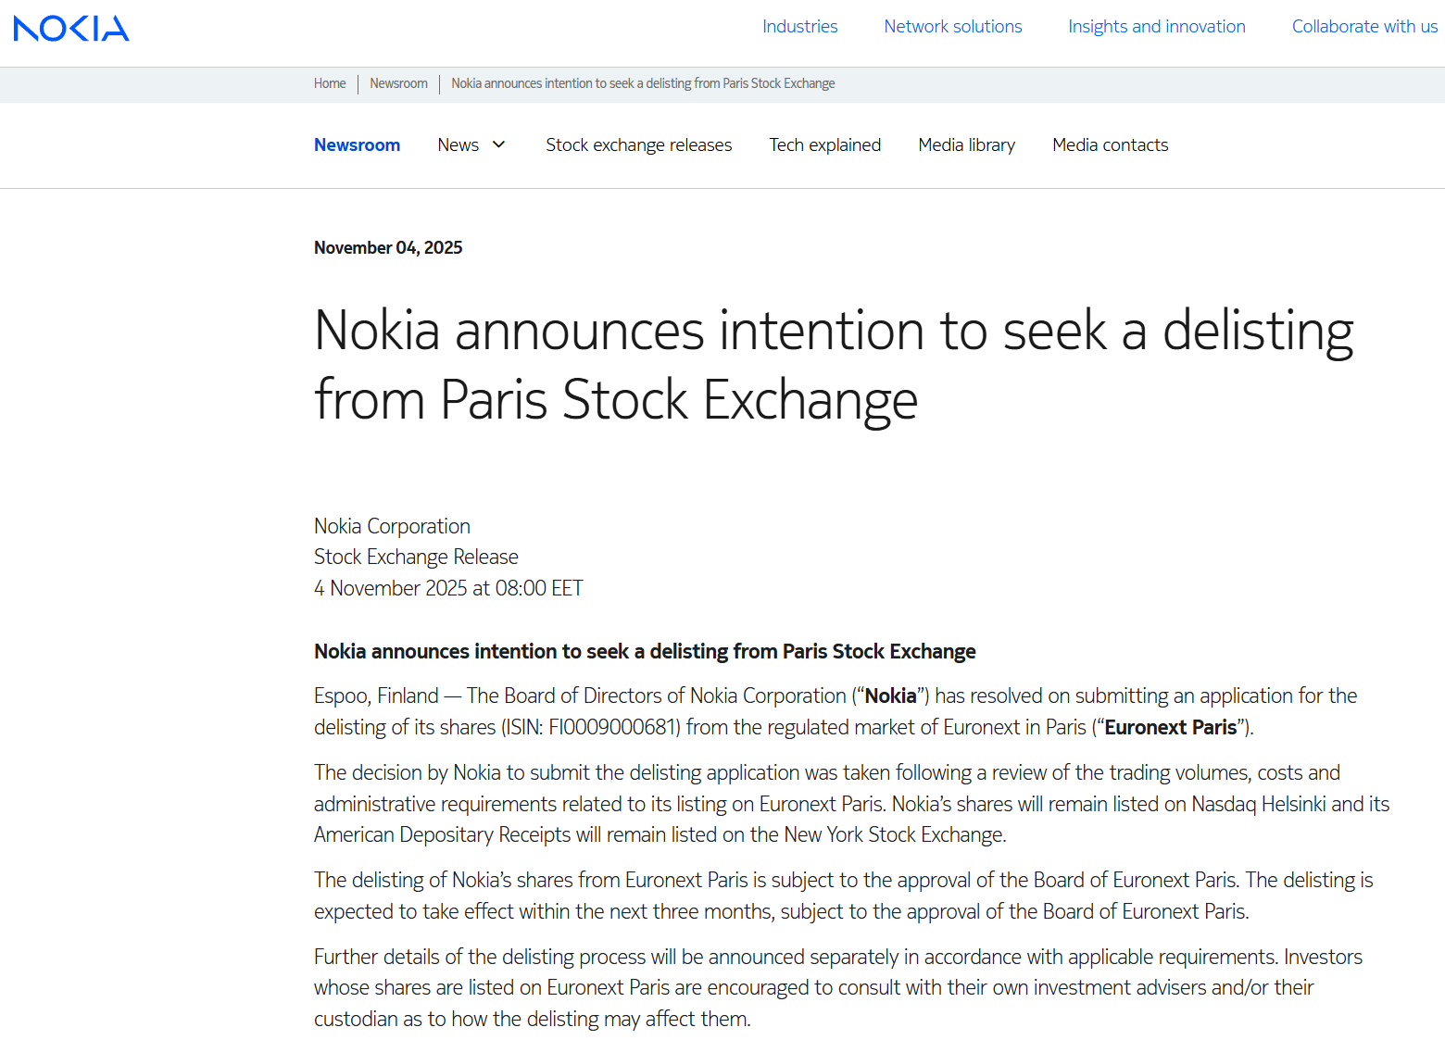
Task: View Media contacts
Action: (x=1110, y=145)
